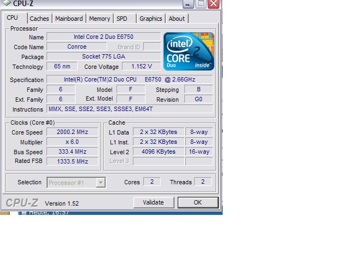Click the Threads count value

pos(203,182)
